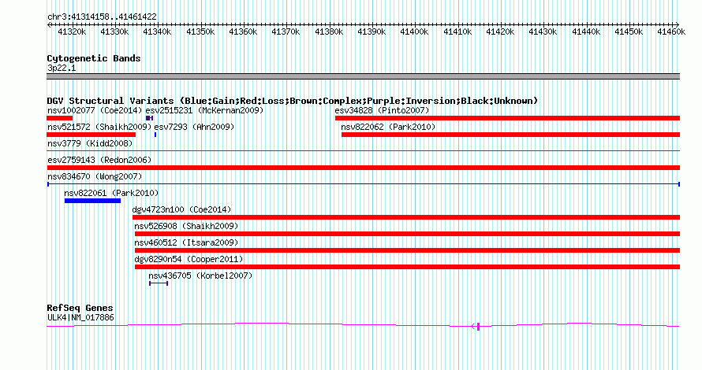Viewport: 702px width, 370px height.
Task: Click the 41330k ruler tick label
Action: tap(114, 31)
